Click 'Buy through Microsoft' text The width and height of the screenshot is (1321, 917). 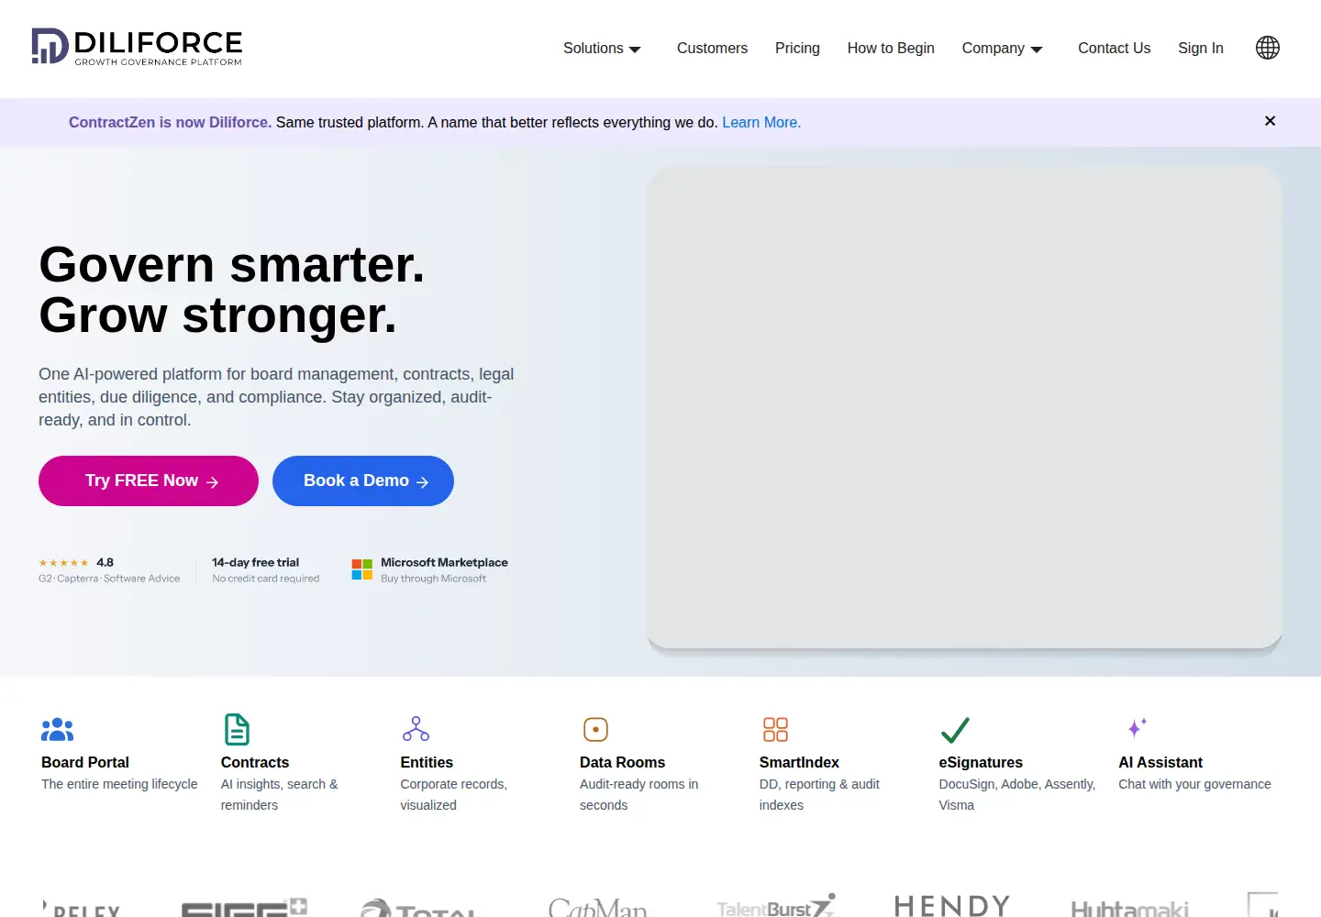433,579
